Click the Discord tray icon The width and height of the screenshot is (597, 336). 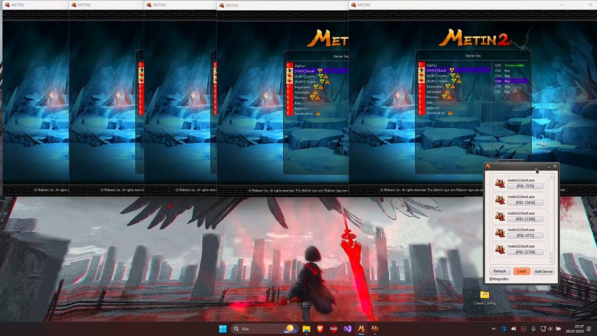pyautogui.click(x=514, y=329)
